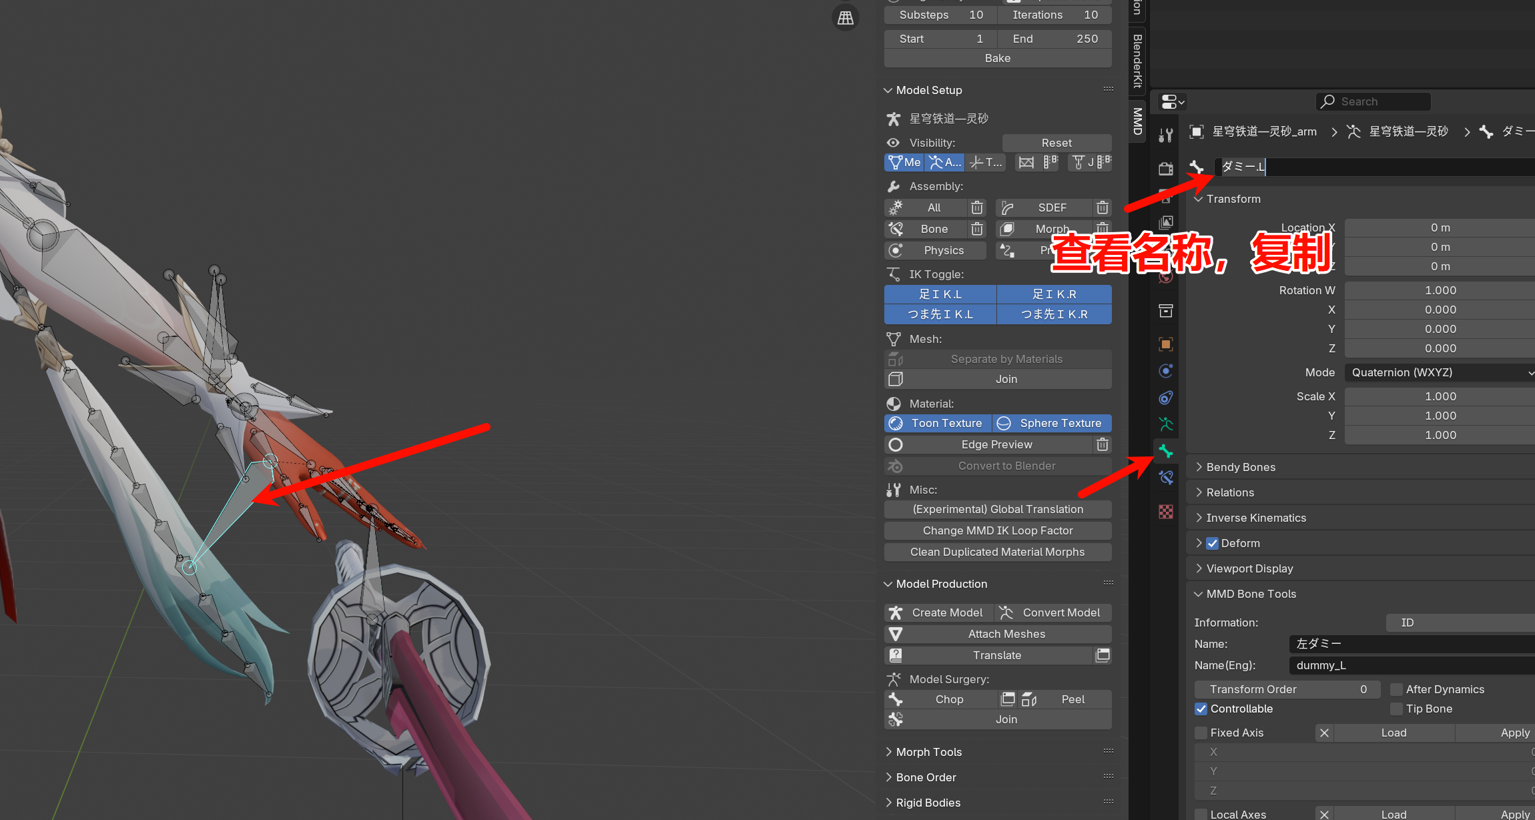Click clear X beside Fixed Axis Load
1535x820 pixels.
1325,733
